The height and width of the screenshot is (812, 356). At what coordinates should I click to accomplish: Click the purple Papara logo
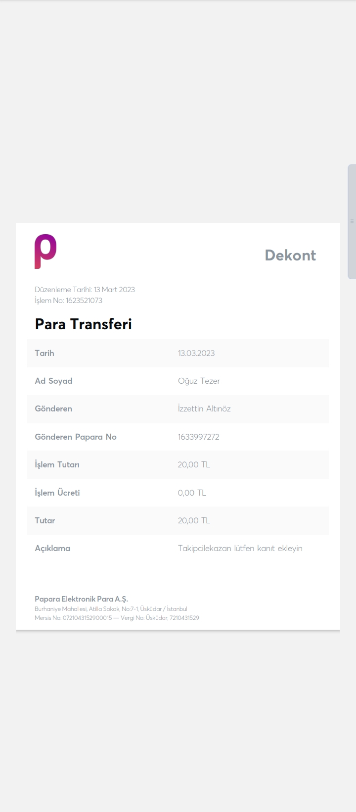coord(45,251)
